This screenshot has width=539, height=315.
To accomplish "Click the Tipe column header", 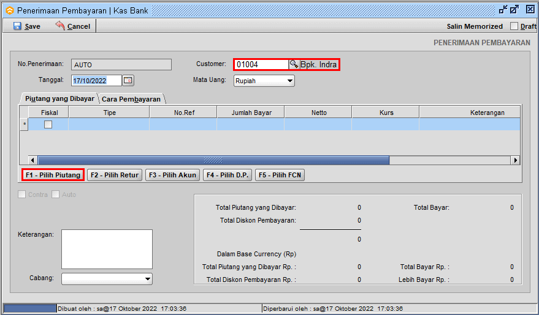I will point(109,113).
